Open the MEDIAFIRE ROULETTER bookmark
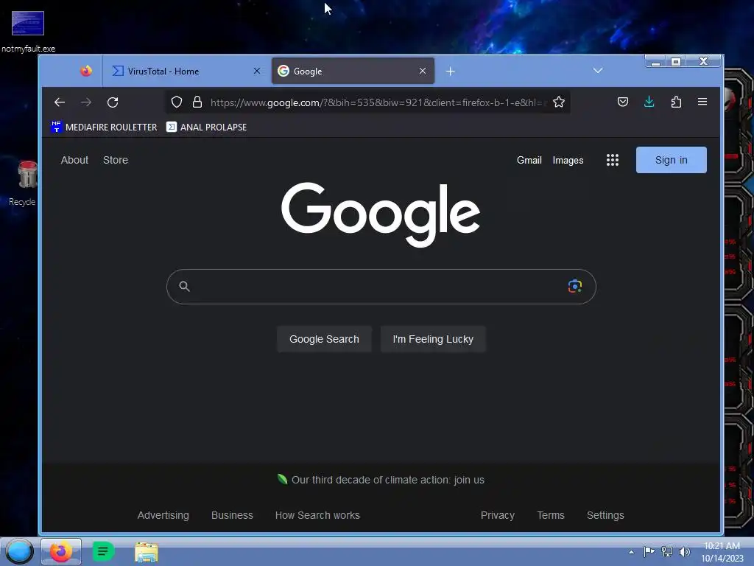 (x=104, y=127)
